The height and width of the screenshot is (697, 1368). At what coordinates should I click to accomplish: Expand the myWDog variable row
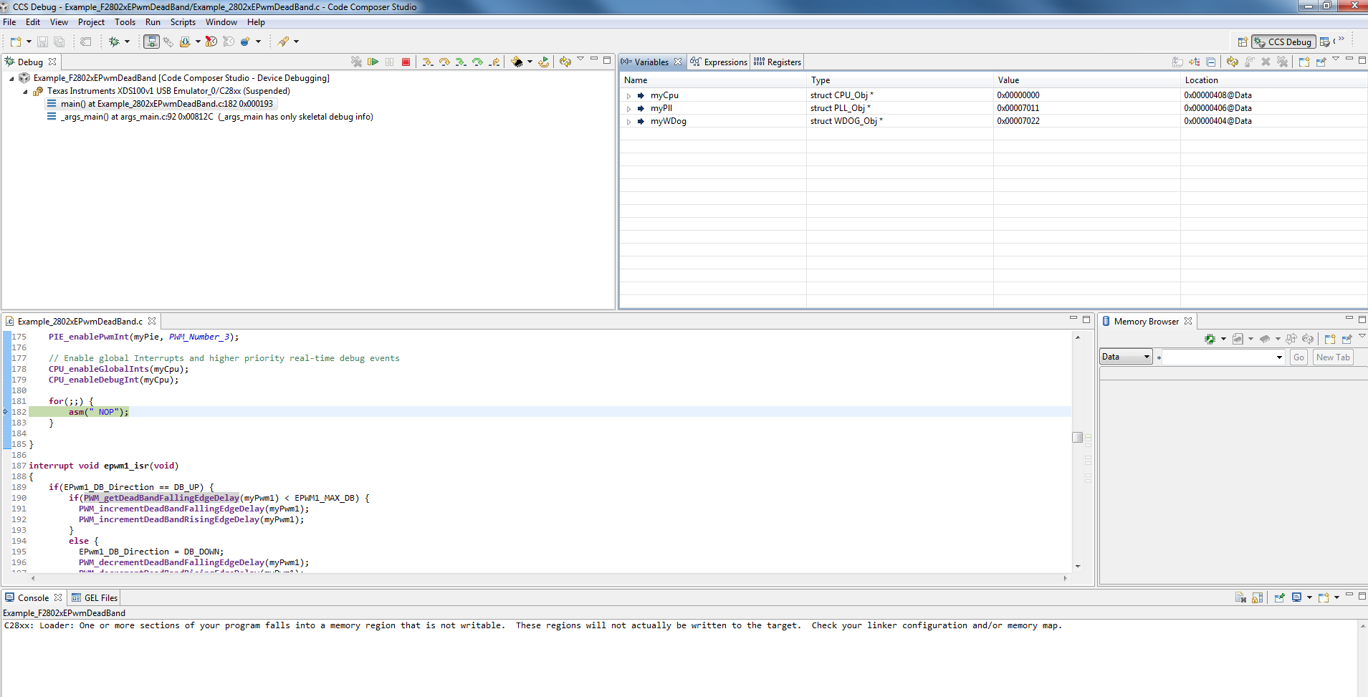point(629,121)
